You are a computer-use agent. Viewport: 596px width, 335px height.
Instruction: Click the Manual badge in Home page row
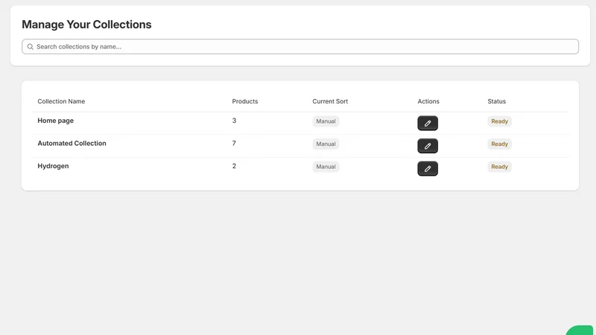(326, 121)
